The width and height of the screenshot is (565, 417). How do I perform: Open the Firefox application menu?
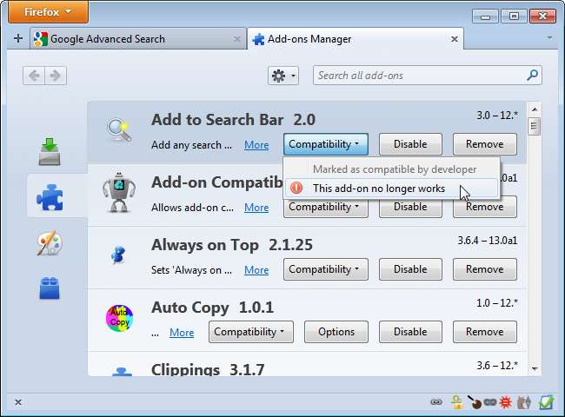[x=48, y=12]
